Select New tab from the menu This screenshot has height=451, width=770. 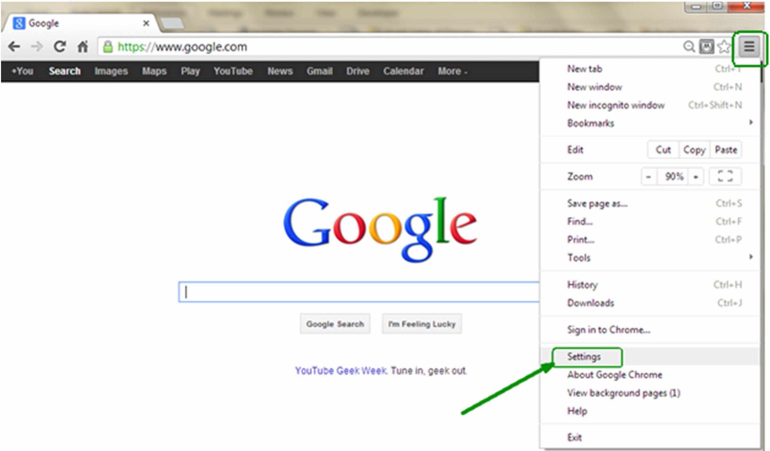click(x=650, y=69)
